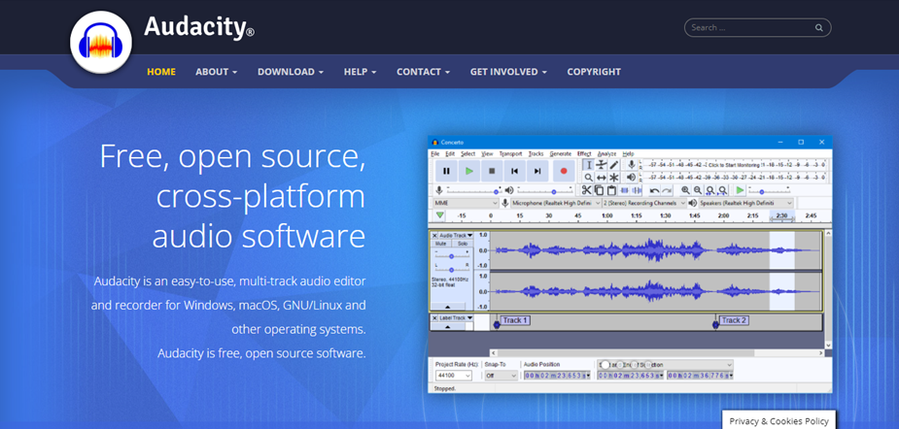Click the Undo arrow icon
The width and height of the screenshot is (899, 429).
tap(654, 190)
